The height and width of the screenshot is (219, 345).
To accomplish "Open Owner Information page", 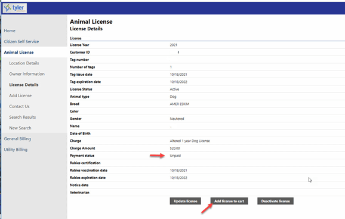I will 27,74.
